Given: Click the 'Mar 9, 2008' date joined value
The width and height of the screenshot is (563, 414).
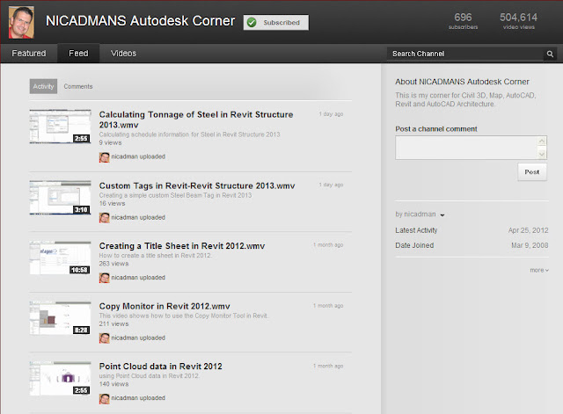Looking at the screenshot, I should [x=530, y=245].
